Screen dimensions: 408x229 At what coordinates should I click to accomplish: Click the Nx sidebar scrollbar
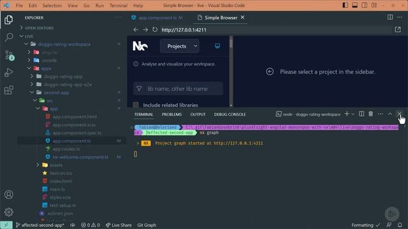tap(231, 44)
